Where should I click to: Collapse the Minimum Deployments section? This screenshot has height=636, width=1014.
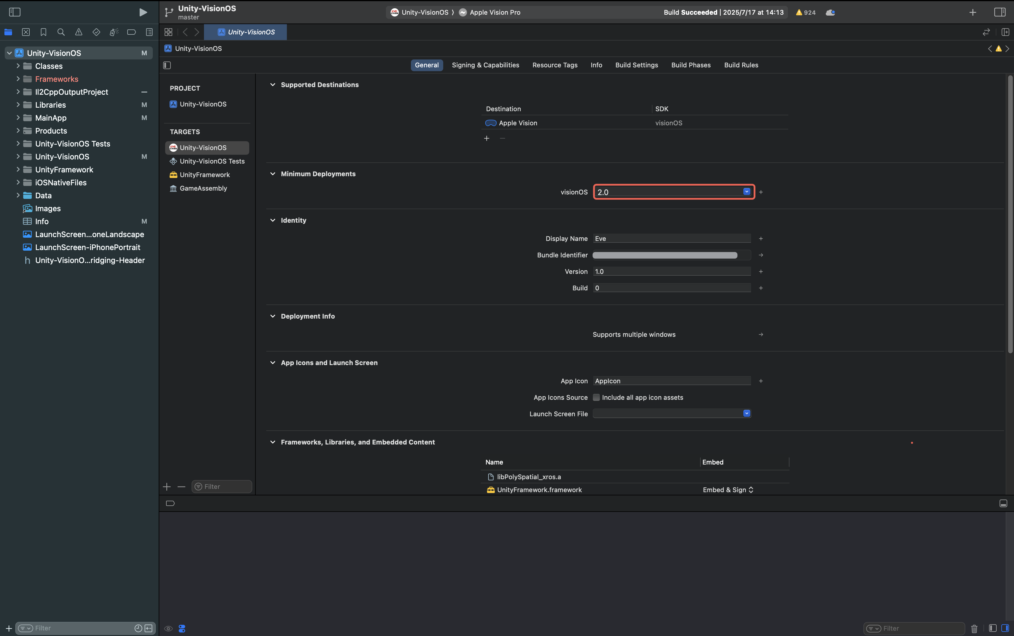(x=273, y=174)
